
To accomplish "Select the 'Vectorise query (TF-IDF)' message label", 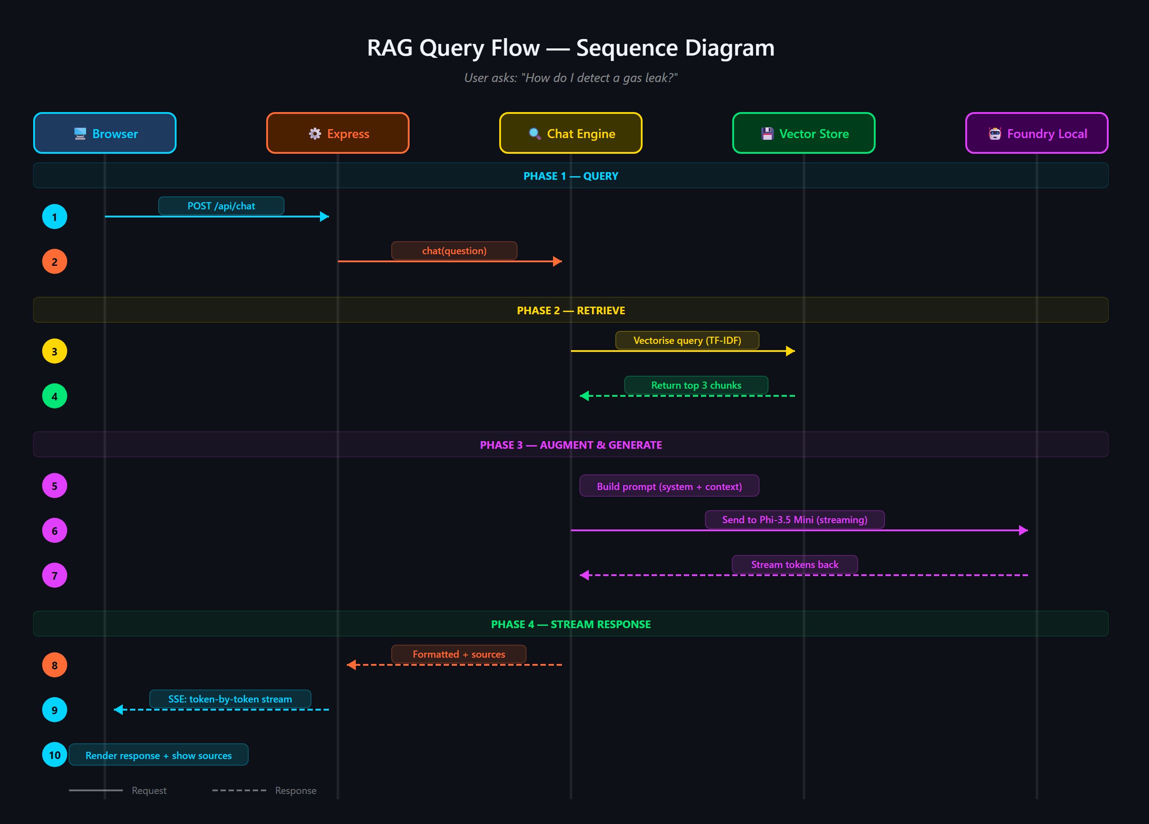I will [687, 340].
